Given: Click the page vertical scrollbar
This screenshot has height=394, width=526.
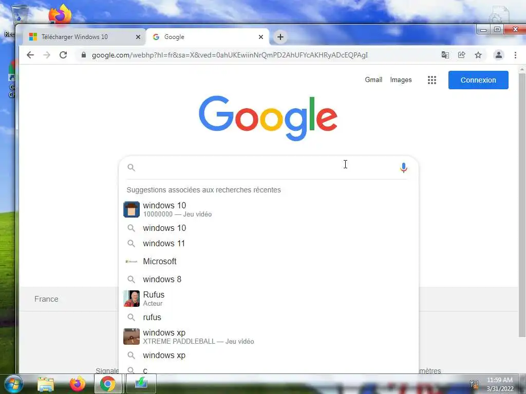Looking at the screenshot, I should pyautogui.click(x=522, y=204).
